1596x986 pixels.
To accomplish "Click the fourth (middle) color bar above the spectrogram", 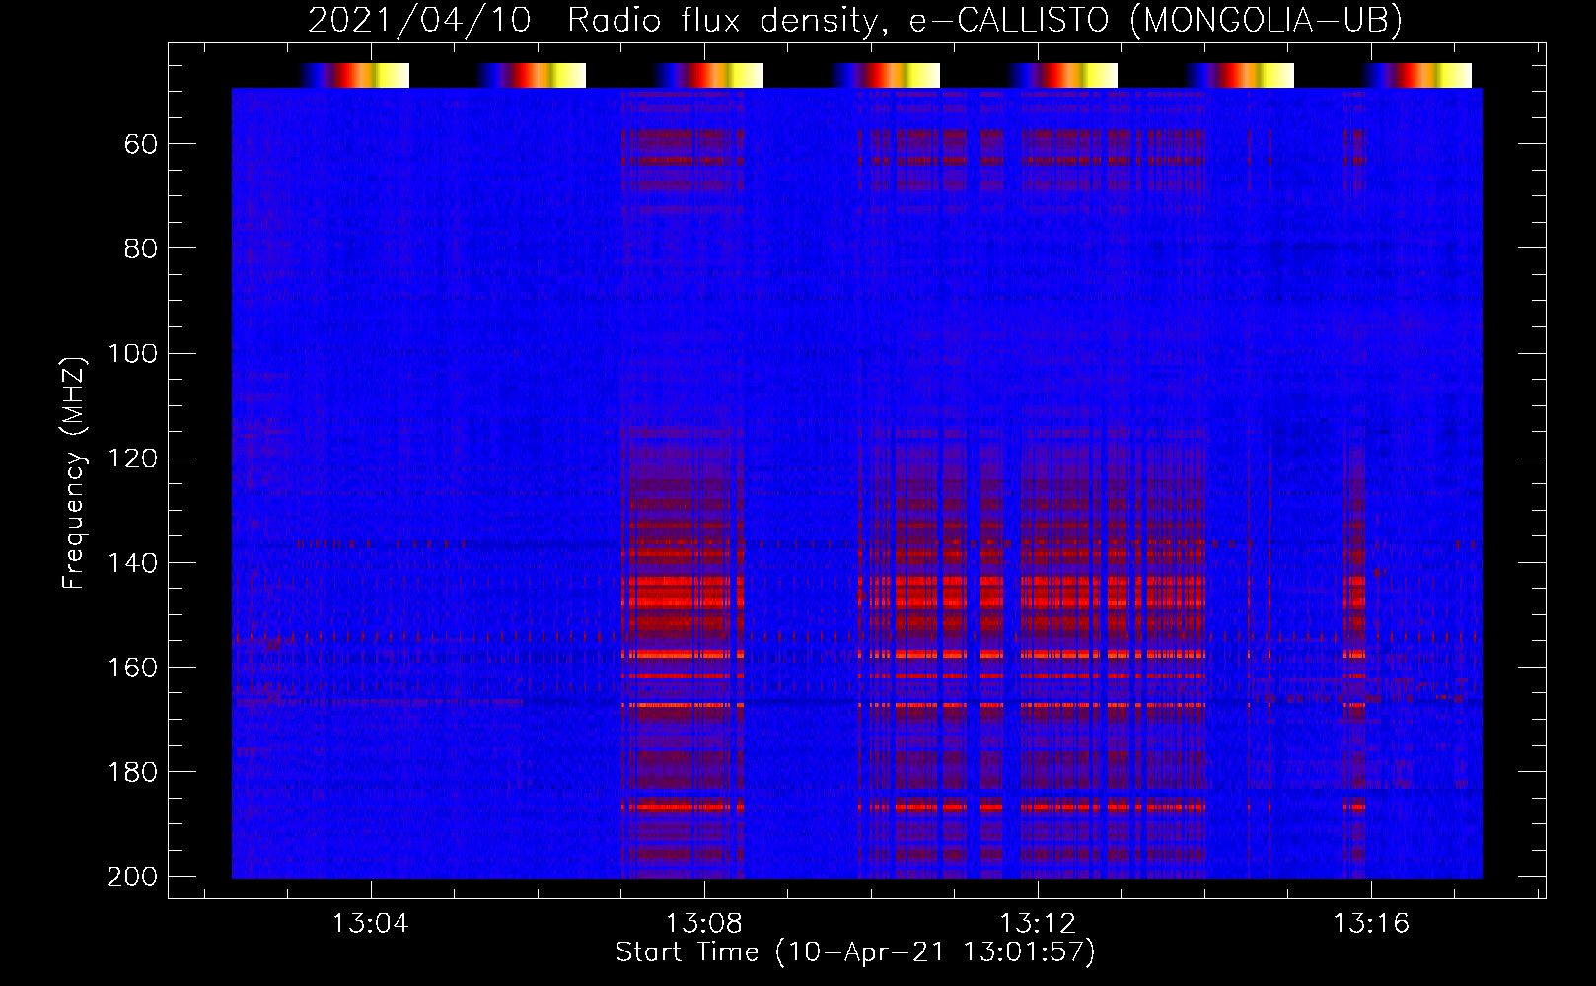I will click(886, 75).
